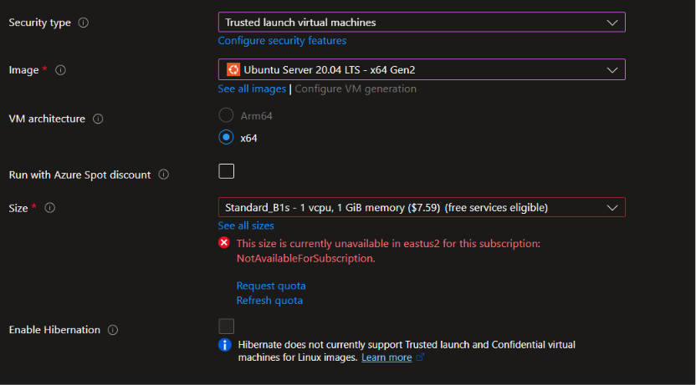Click the Security type info icon
Screen dimensions: 696x385
83,23
